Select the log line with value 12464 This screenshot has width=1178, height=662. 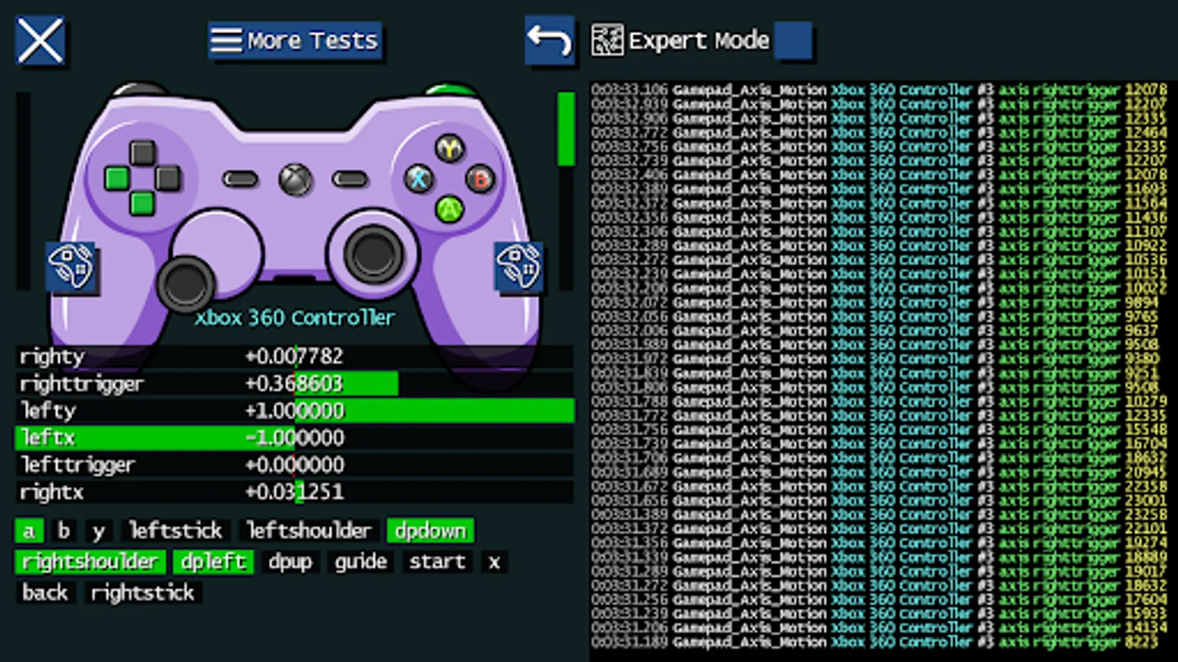879,132
